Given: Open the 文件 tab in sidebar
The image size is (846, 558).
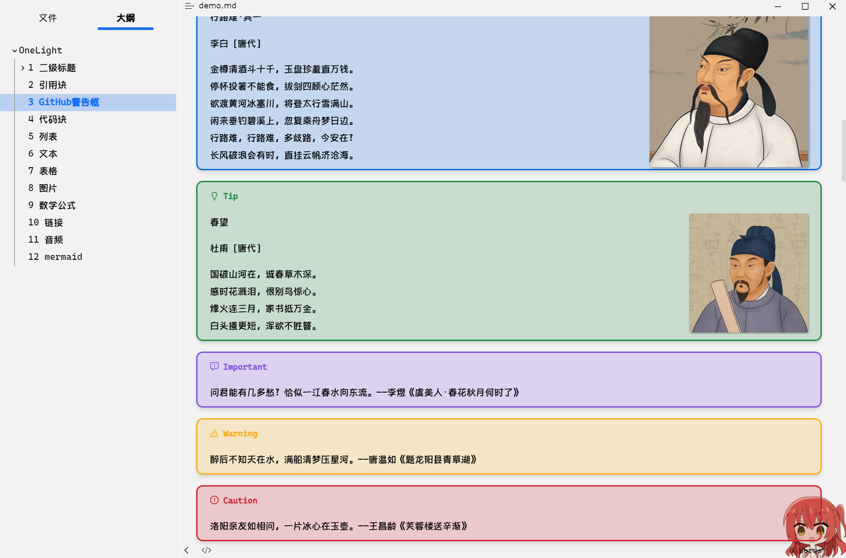Looking at the screenshot, I should point(48,18).
